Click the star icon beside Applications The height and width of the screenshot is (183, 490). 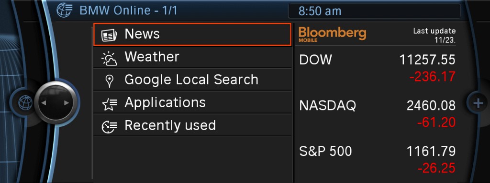point(109,104)
